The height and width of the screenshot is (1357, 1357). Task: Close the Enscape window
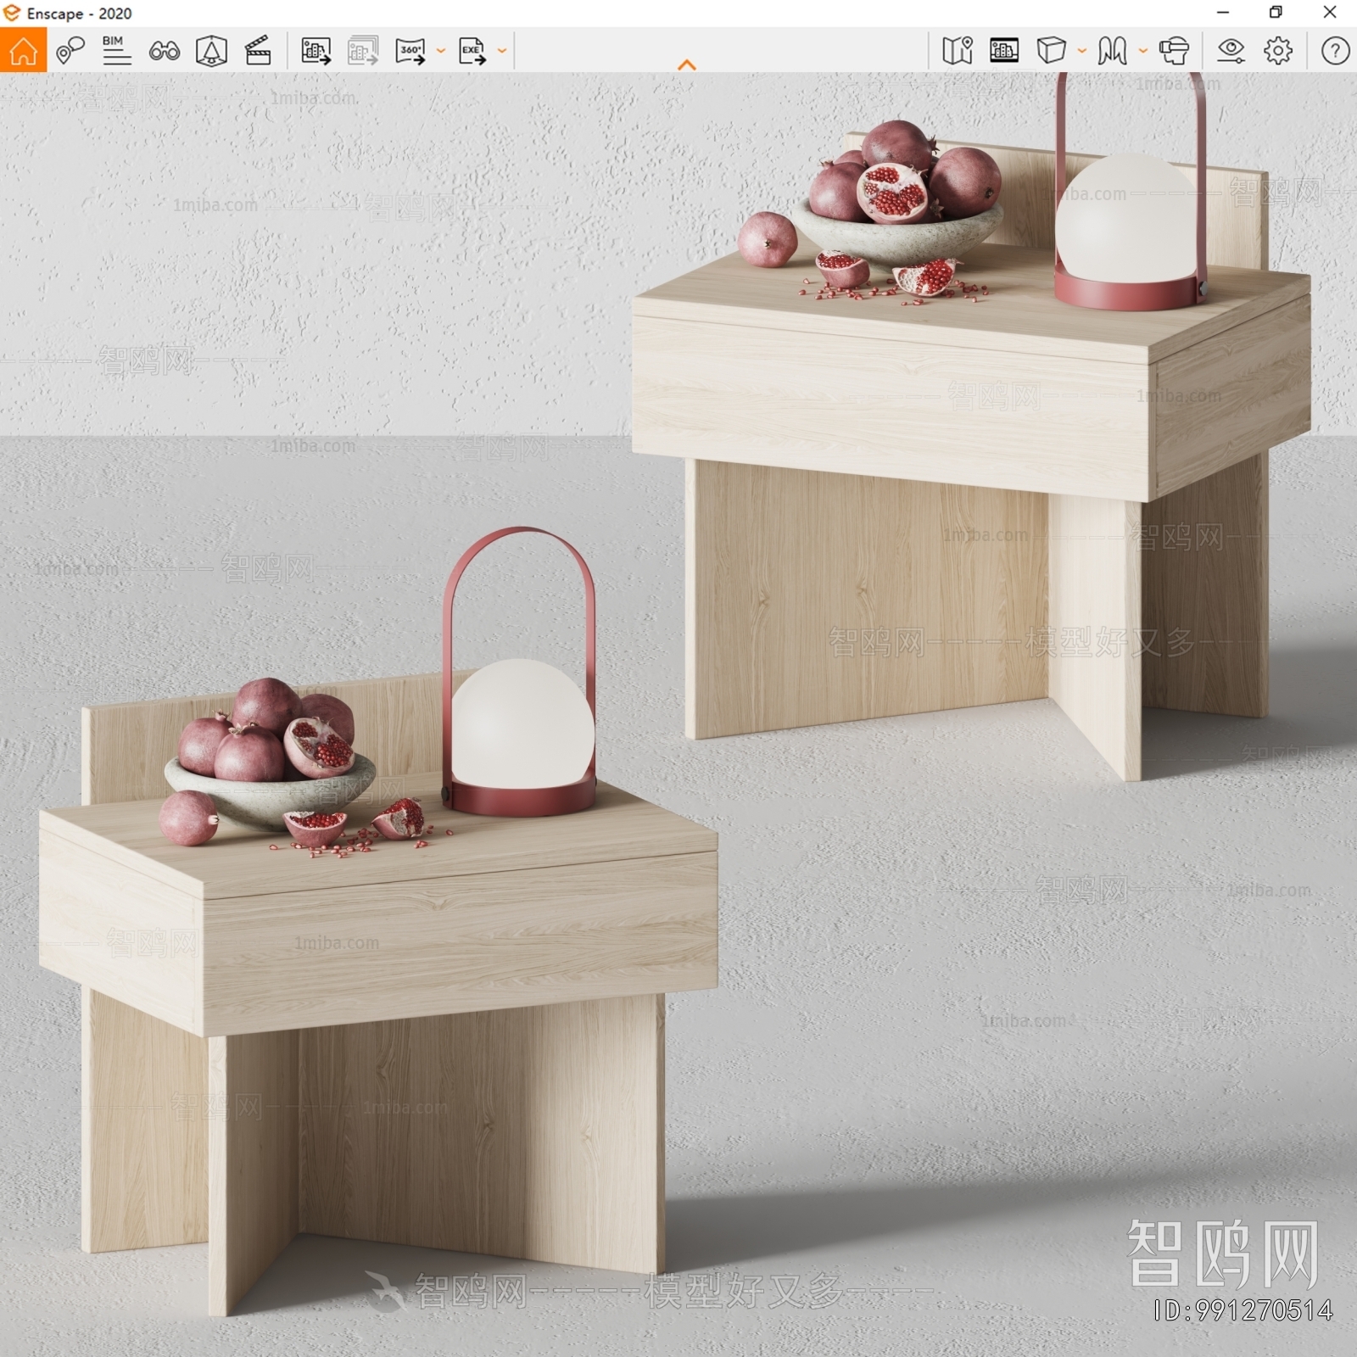(1330, 12)
